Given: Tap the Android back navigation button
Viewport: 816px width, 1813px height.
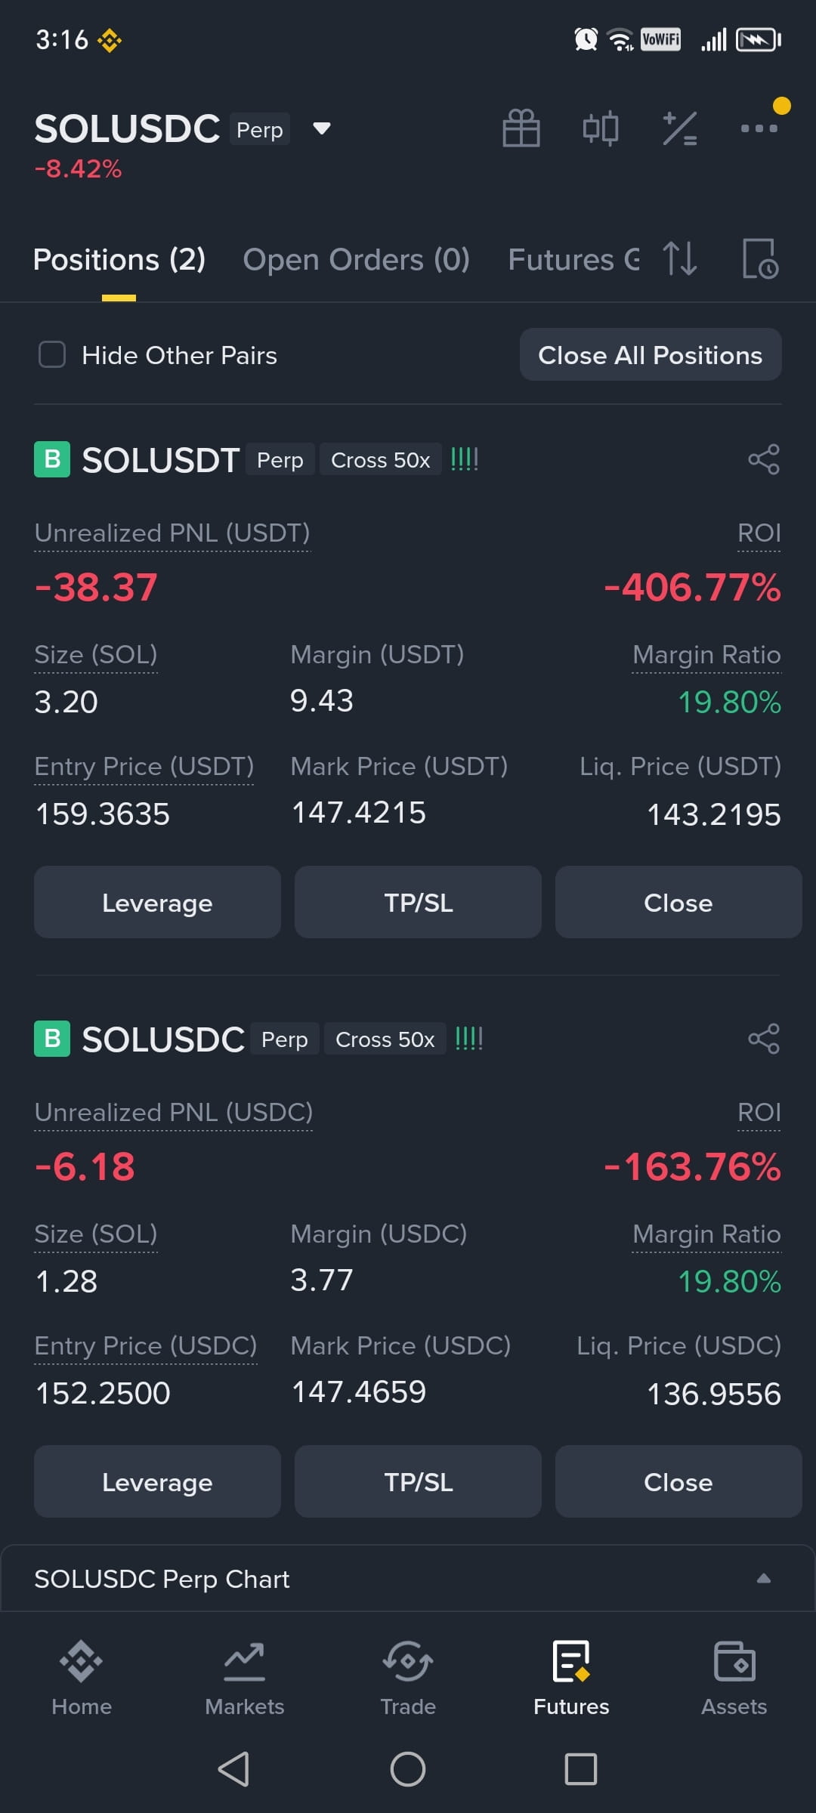Looking at the screenshot, I should point(234,1768).
